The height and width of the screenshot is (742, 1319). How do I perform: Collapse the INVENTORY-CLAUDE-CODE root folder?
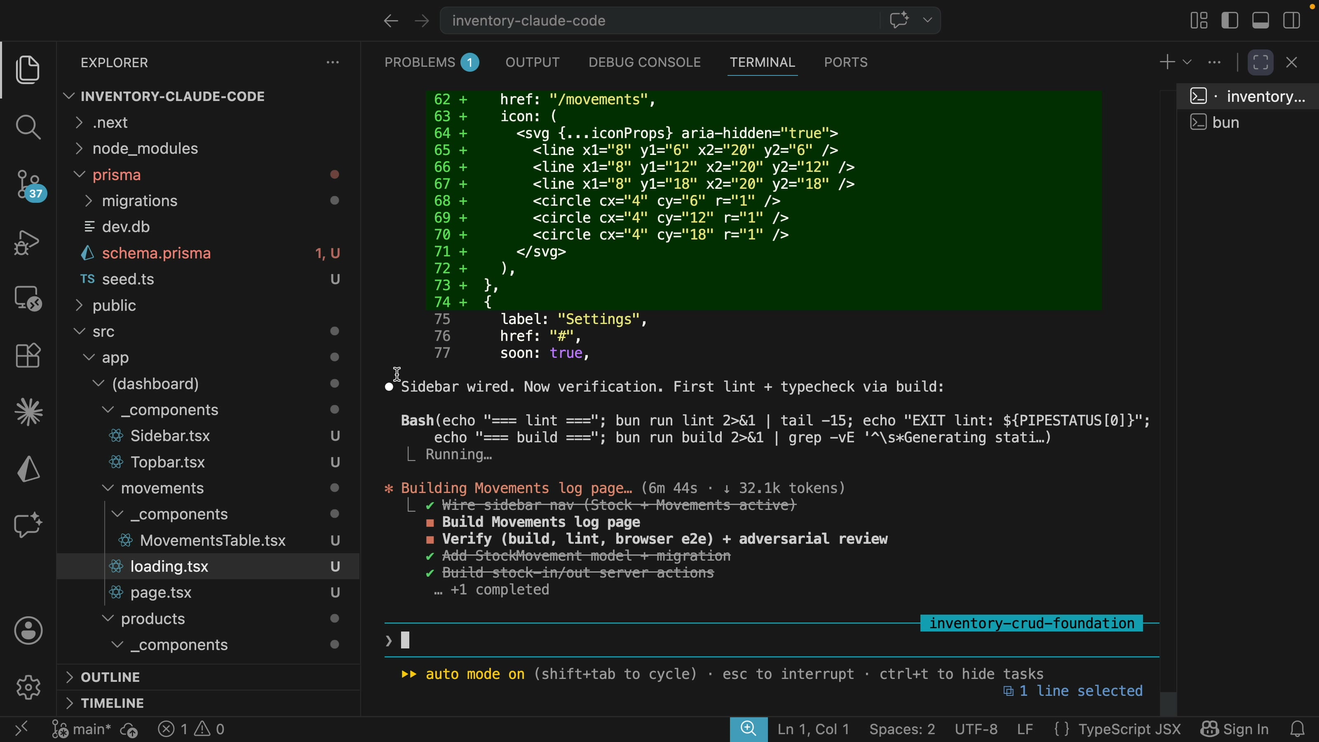coord(172,96)
